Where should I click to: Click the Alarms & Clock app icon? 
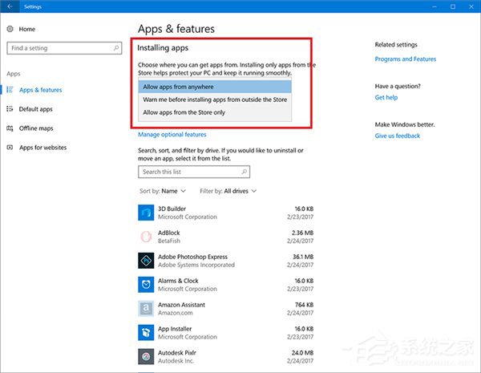(146, 285)
